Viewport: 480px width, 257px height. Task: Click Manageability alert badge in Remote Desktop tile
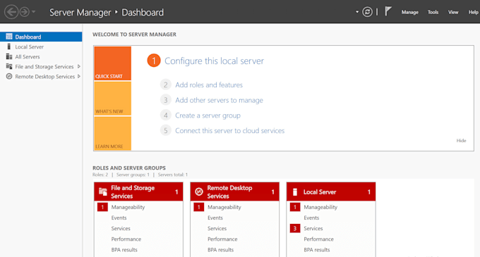pyautogui.click(x=198, y=207)
